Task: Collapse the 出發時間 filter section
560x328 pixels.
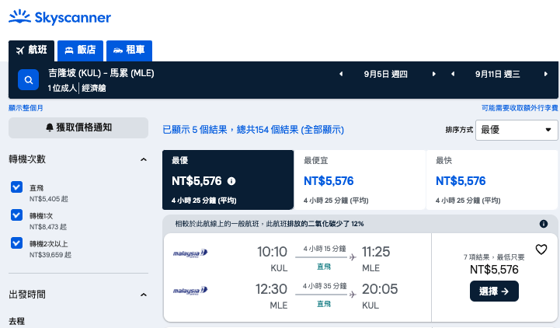Action: point(144,295)
